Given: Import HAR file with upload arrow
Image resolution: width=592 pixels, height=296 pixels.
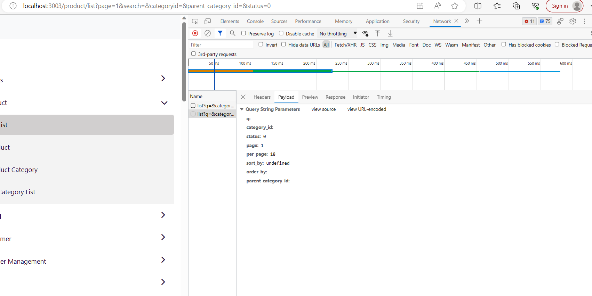Looking at the screenshot, I should (x=377, y=33).
